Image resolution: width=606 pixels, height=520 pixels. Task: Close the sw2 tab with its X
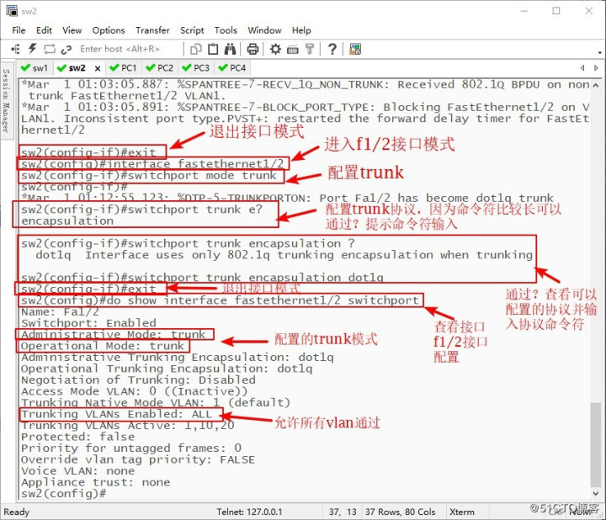(98, 68)
